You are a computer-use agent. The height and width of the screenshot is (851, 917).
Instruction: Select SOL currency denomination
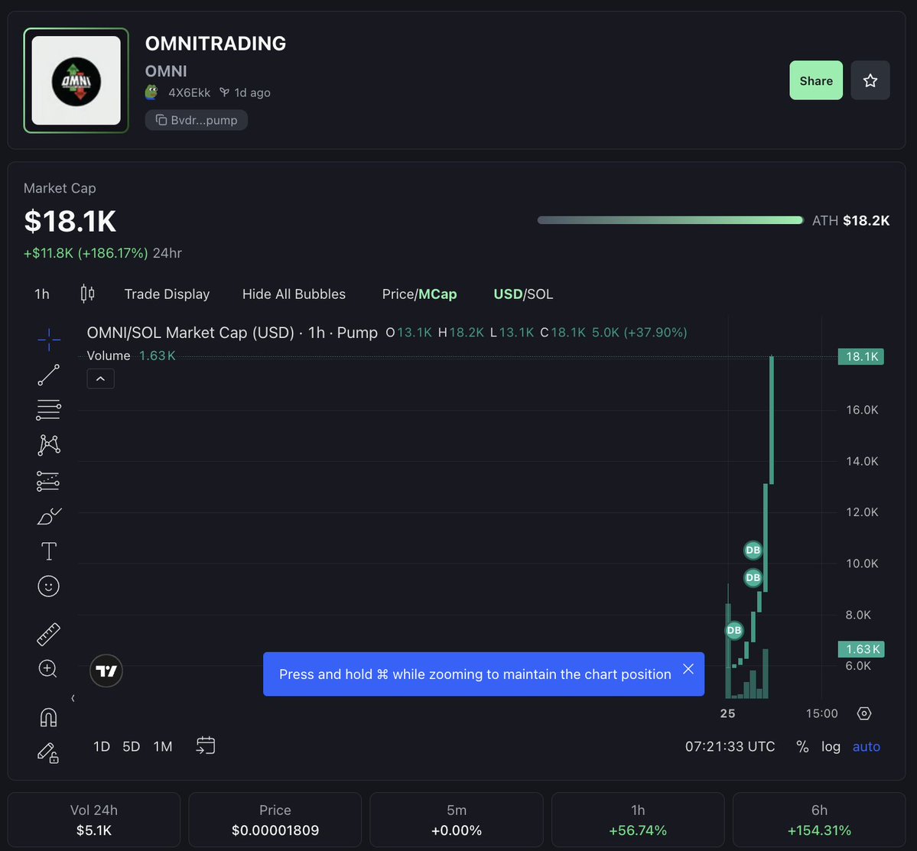(x=540, y=294)
